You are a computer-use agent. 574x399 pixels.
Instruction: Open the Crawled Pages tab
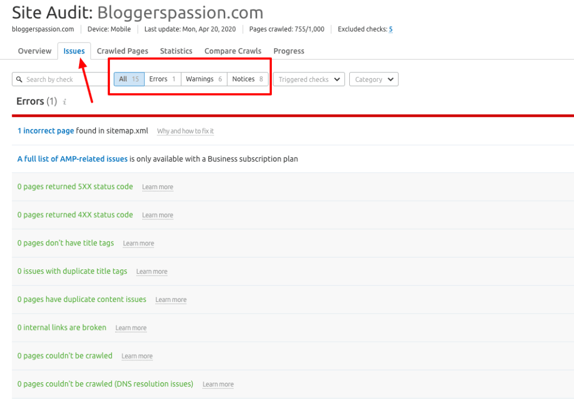point(122,51)
